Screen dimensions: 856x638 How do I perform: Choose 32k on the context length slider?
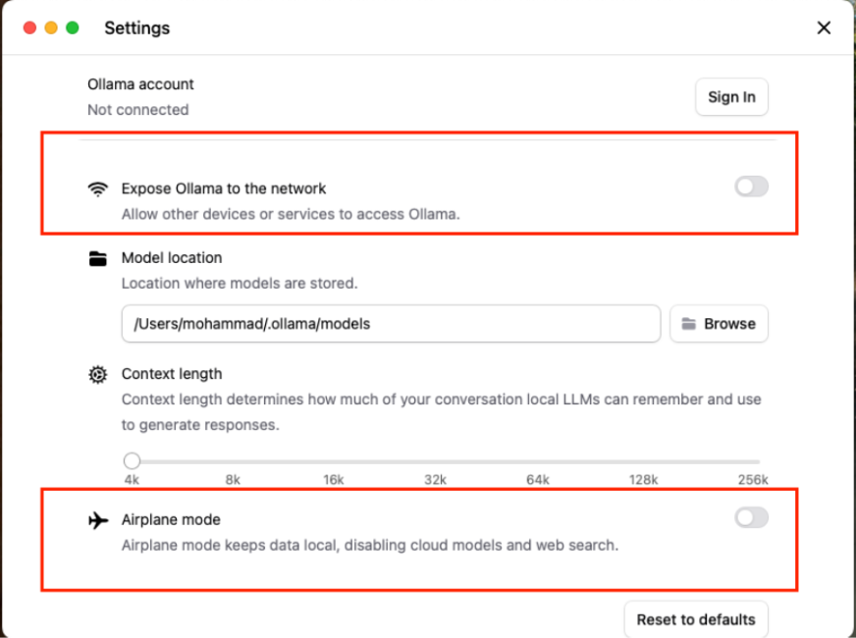[436, 460]
